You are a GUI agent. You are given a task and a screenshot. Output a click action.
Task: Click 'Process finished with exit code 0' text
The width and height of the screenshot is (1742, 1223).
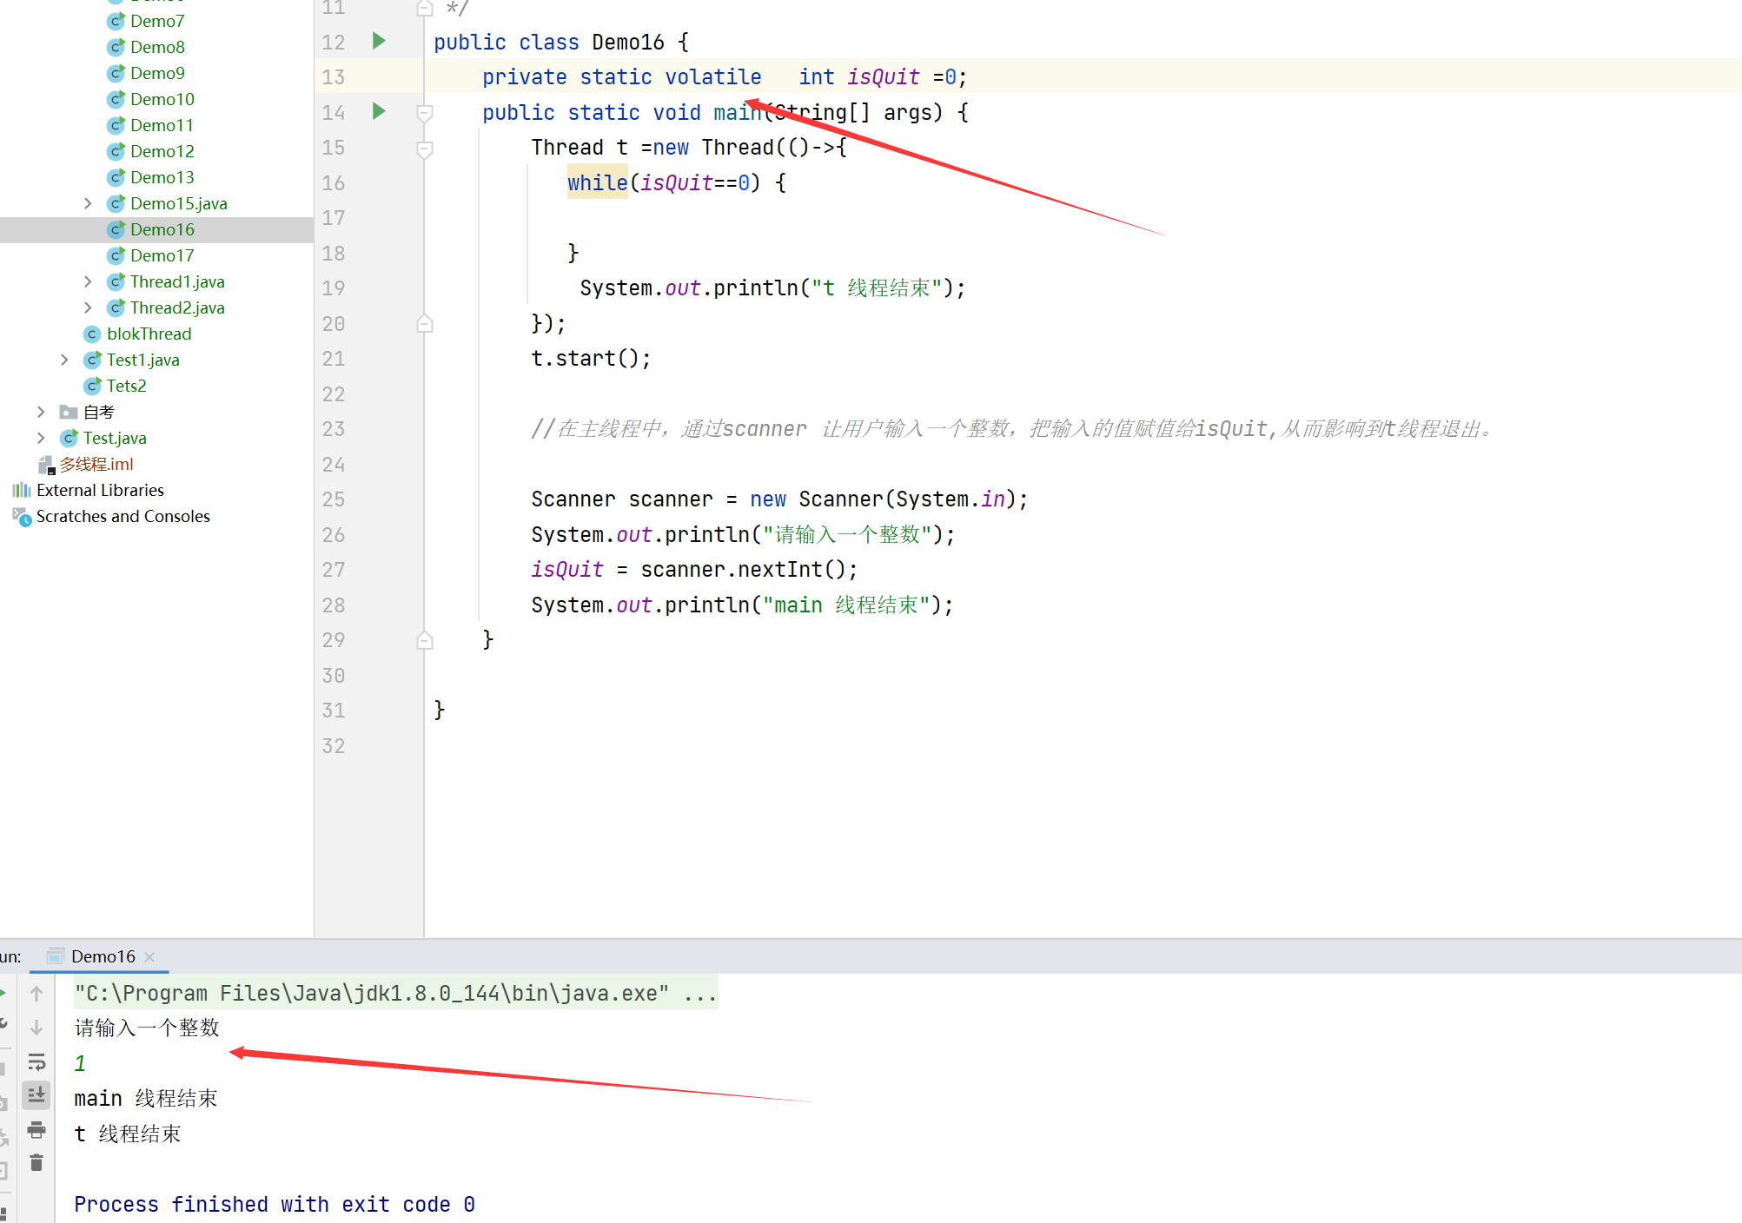coord(275,1204)
